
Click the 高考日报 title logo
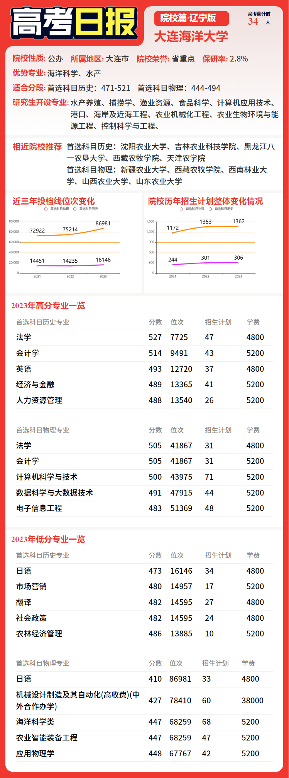coord(74,24)
